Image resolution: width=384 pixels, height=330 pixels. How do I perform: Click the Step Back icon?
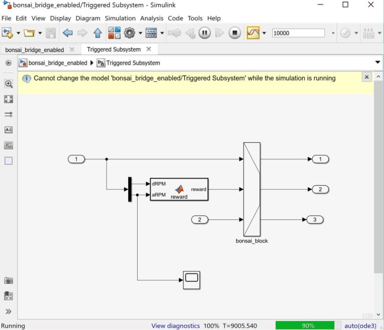click(190, 33)
